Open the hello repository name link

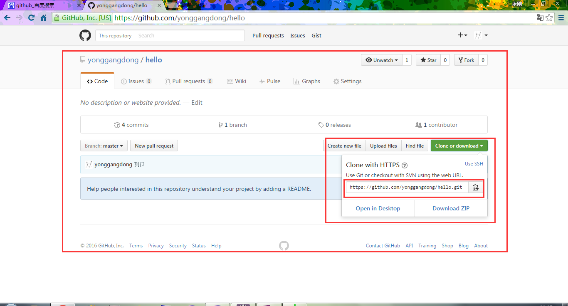click(x=154, y=60)
